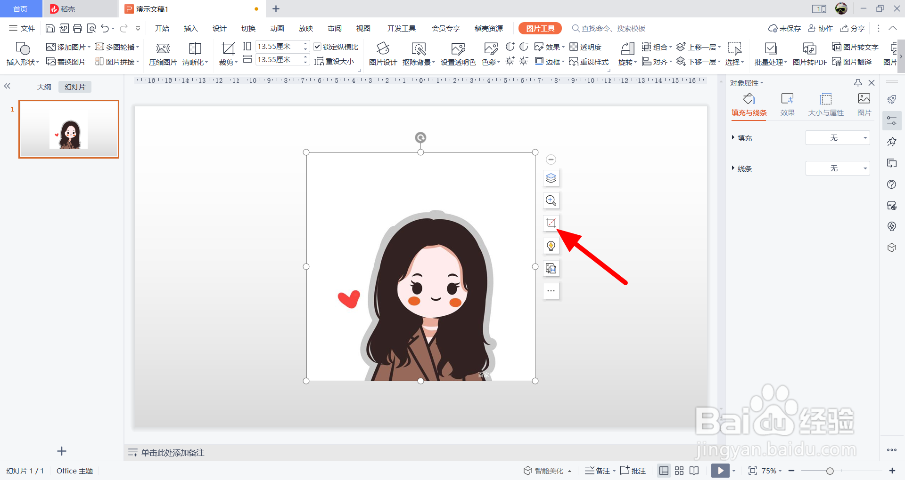Click the 图片转文字 picture to text tool
Image resolution: width=905 pixels, height=480 pixels.
tap(856, 47)
